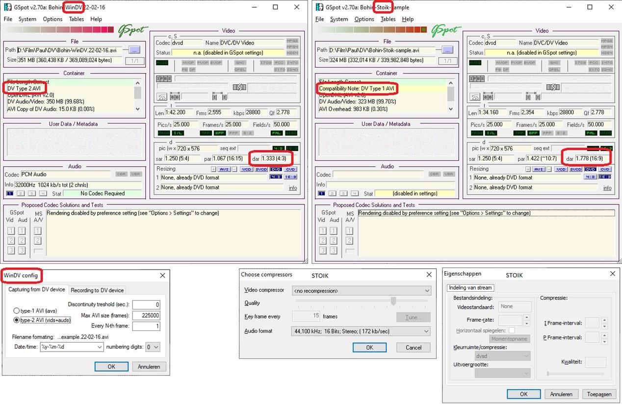The image size is (622, 405).
Task: Select the Indeling van stream tab
Action: 471,288
